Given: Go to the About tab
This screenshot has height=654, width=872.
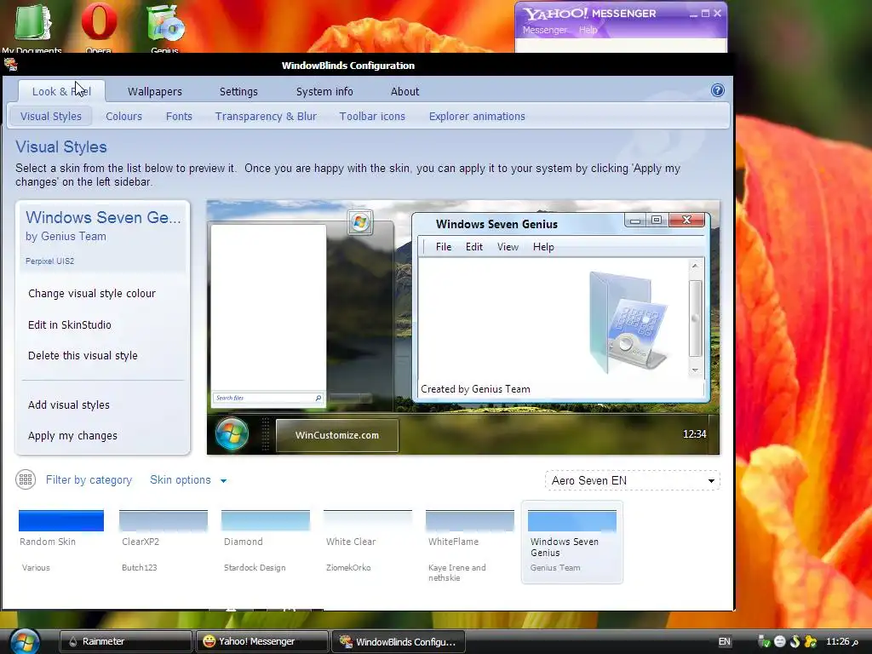Looking at the screenshot, I should (404, 91).
